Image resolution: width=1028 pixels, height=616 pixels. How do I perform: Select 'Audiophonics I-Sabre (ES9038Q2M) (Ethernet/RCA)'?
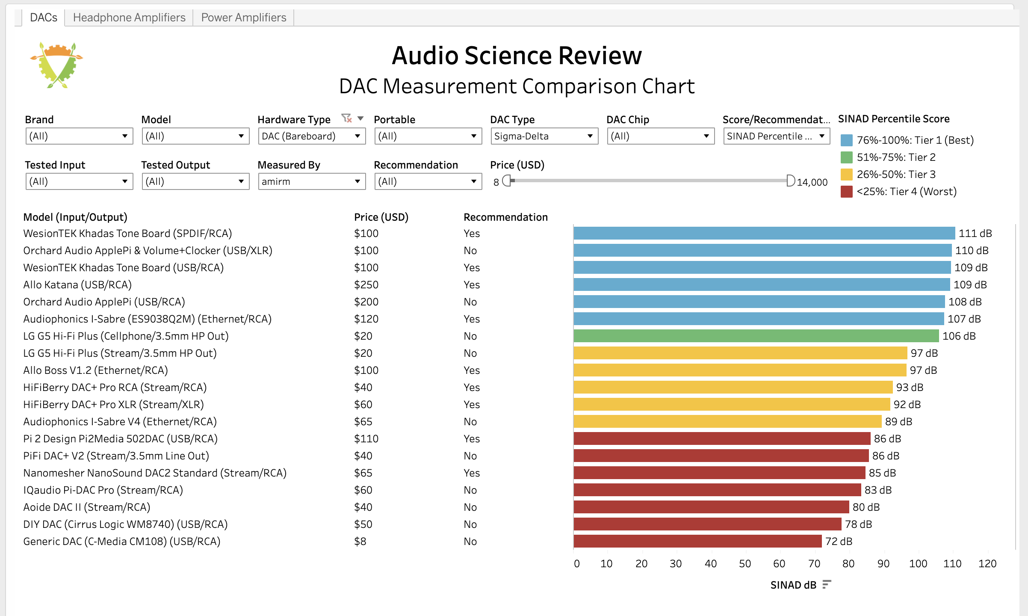point(147,319)
